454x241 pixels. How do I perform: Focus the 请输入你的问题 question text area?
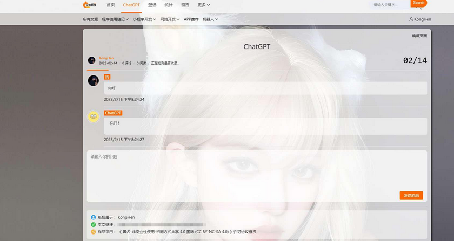pyautogui.click(x=257, y=176)
